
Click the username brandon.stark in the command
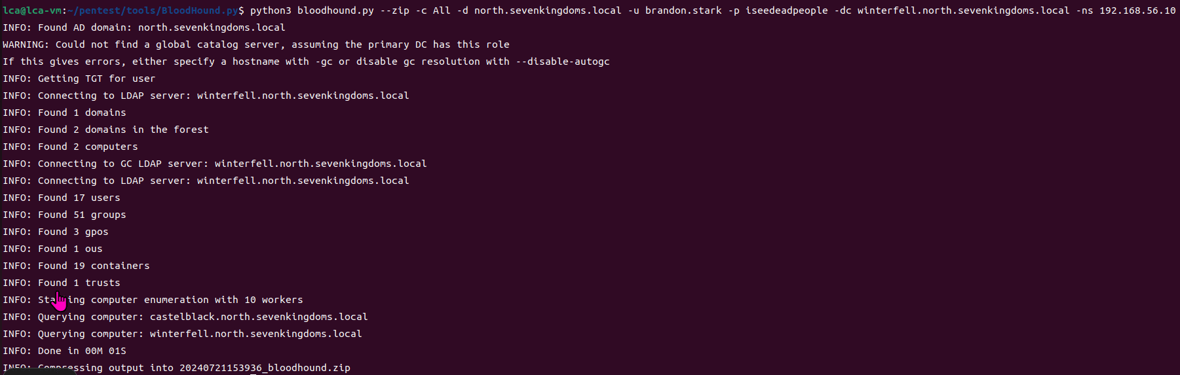pos(683,10)
